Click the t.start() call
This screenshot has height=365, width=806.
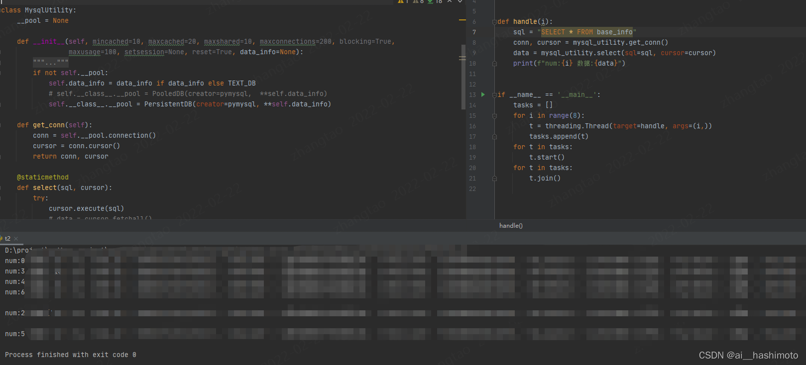click(x=547, y=158)
